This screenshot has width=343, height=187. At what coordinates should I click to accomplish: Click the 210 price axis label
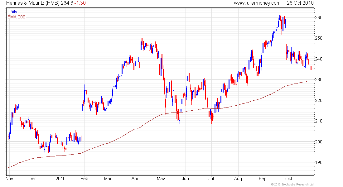click(319, 121)
